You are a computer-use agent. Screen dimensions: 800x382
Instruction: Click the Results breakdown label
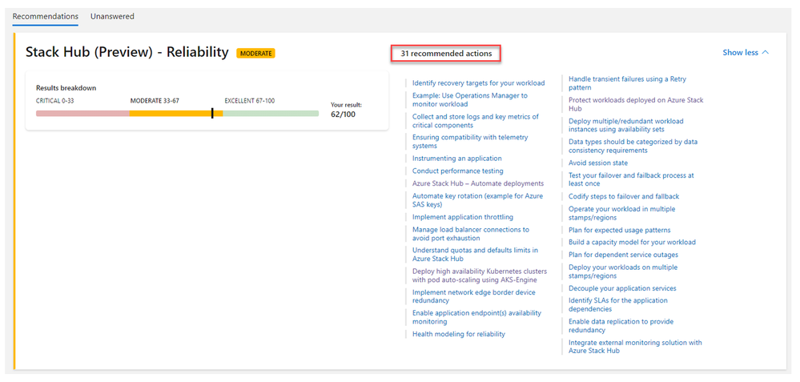(x=66, y=88)
